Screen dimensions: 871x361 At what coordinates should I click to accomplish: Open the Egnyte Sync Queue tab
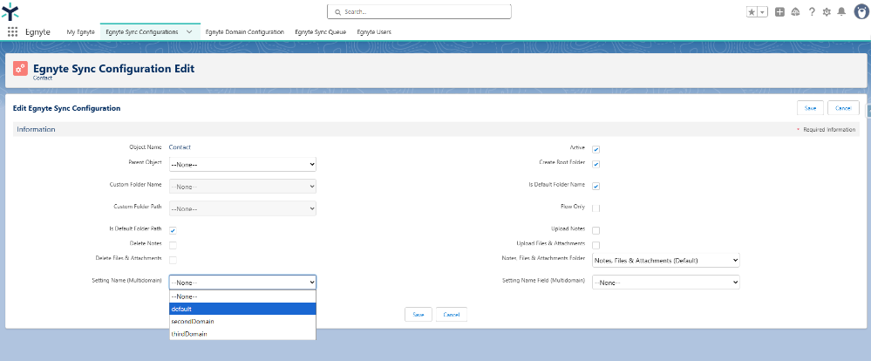coord(321,32)
